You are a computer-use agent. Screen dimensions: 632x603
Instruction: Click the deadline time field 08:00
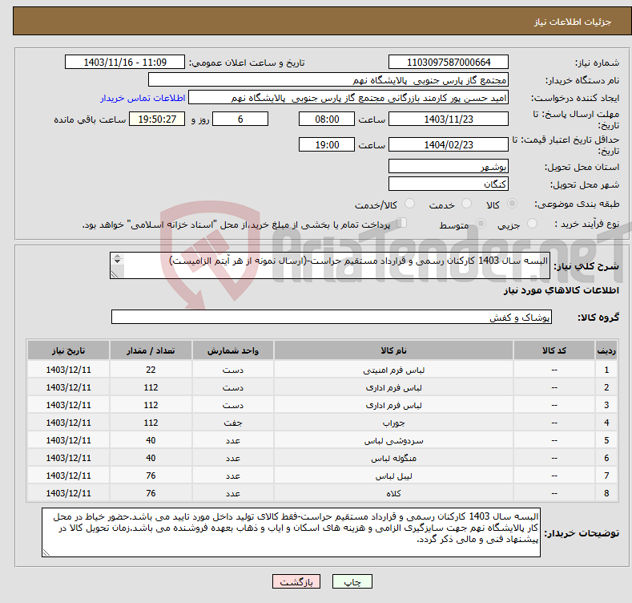tap(327, 119)
